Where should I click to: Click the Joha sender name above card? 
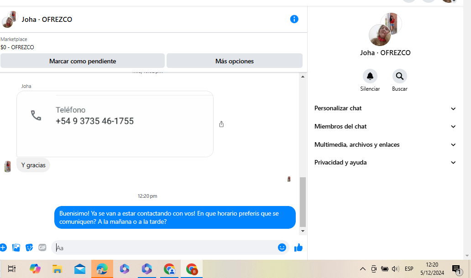(x=26, y=86)
